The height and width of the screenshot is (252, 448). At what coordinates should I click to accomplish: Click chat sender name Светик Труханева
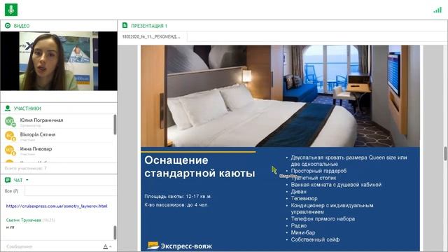tap(23, 220)
